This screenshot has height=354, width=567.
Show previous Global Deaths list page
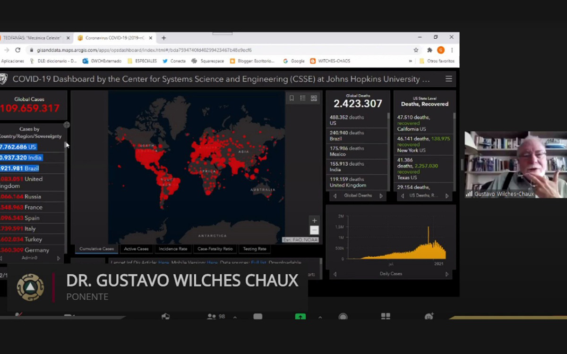[x=335, y=196]
